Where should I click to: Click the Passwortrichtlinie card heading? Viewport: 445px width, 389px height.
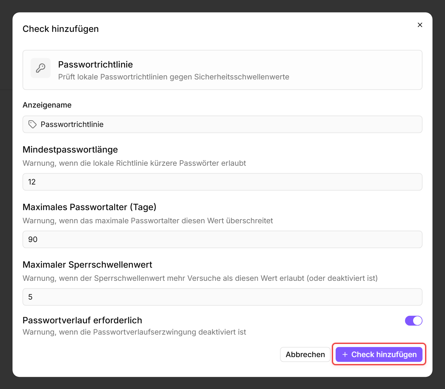96,64
